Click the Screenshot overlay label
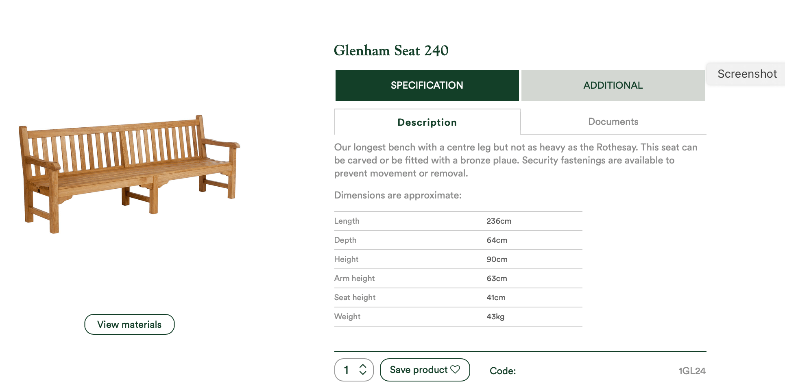This screenshot has height=388, width=785. (747, 74)
